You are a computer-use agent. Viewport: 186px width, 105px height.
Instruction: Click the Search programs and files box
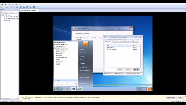pos(66,84)
